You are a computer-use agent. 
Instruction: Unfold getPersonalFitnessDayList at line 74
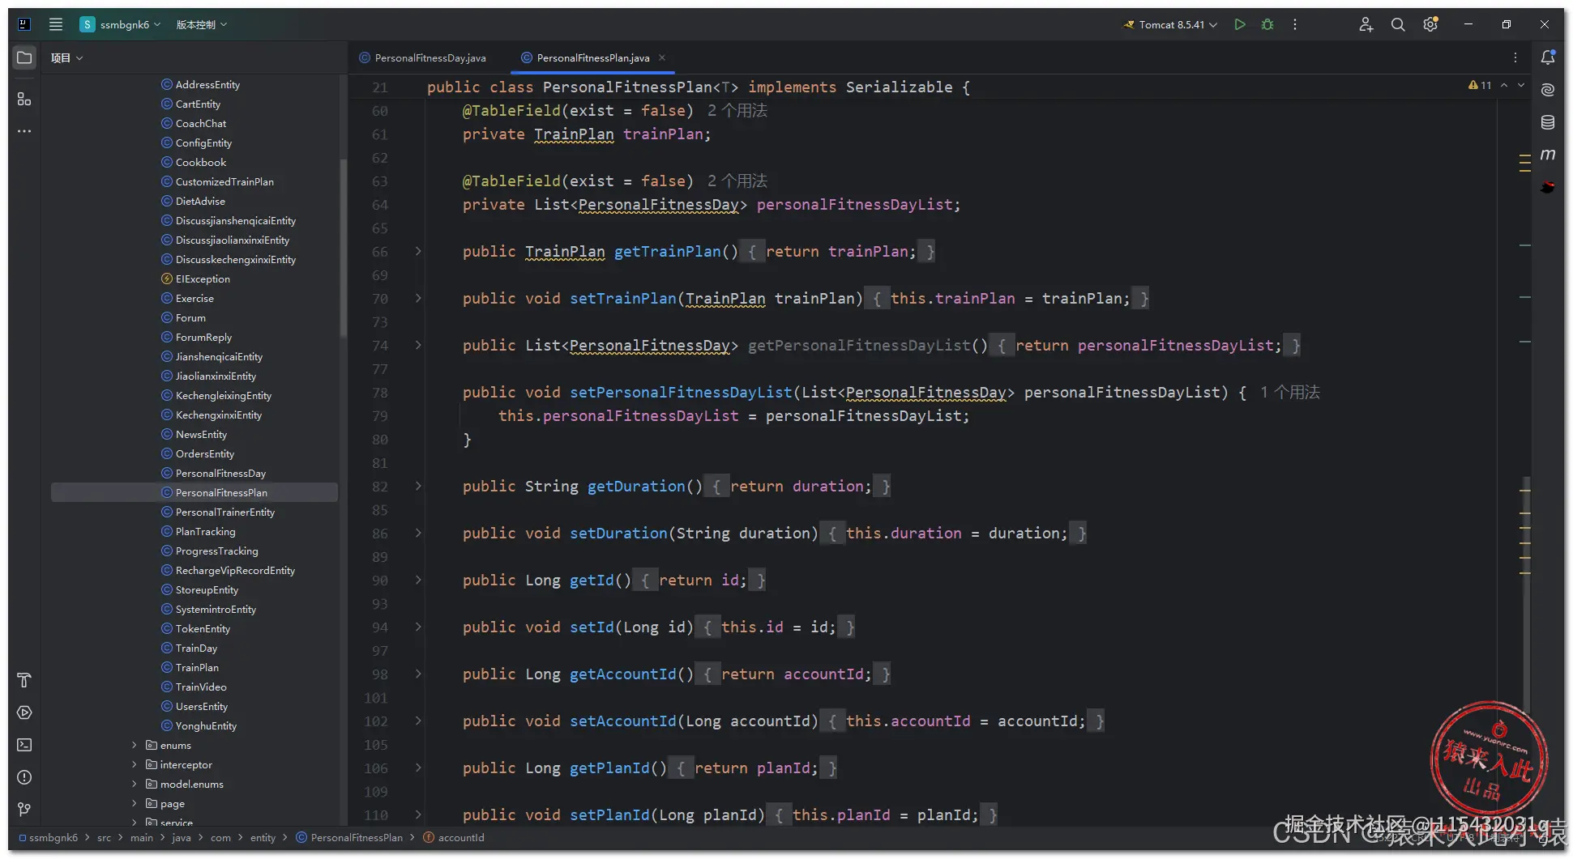tap(418, 345)
